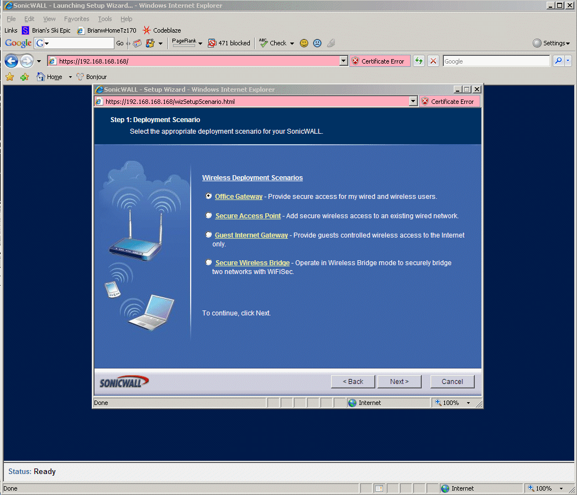This screenshot has width=577, height=495.
Task: Open Brian's Ski Epic link bookmark
Action: pos(46,30)
